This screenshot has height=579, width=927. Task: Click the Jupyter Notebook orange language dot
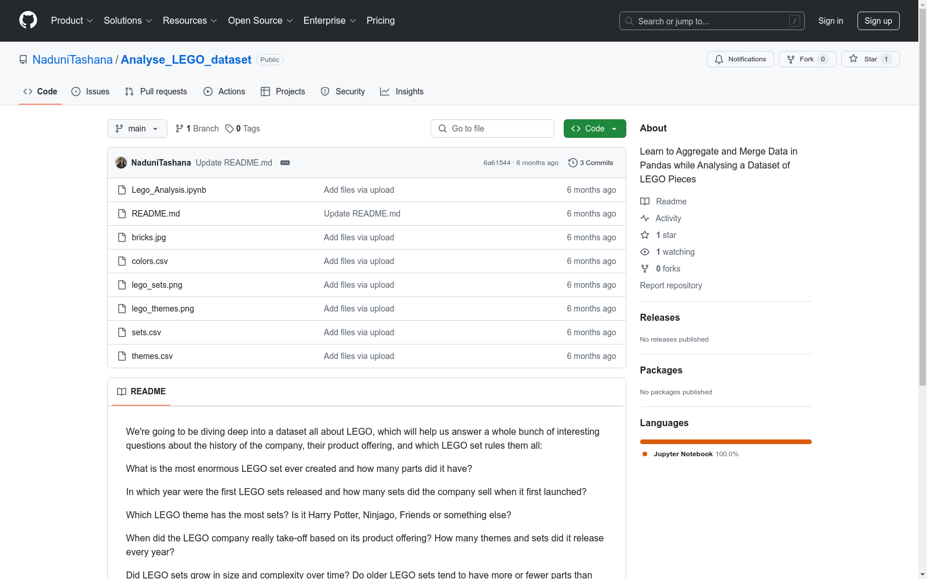coord(645,454)
